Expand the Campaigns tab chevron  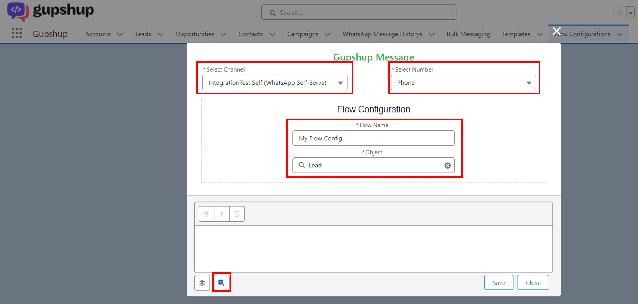pos(328,34)
